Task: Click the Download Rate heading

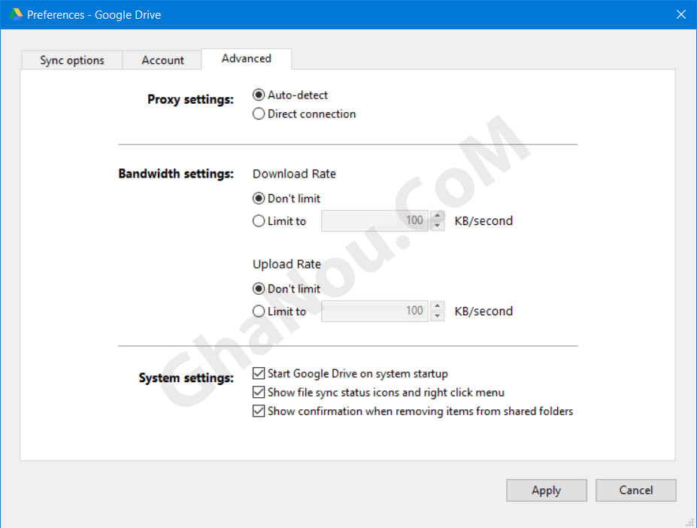Action: pyautogui.click(x=294, y=174)
